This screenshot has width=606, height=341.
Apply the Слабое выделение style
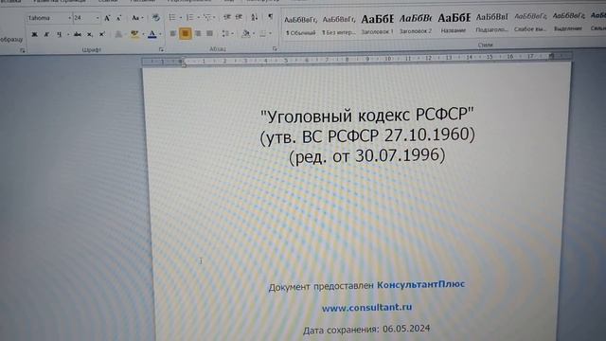(x=530, y=23)
